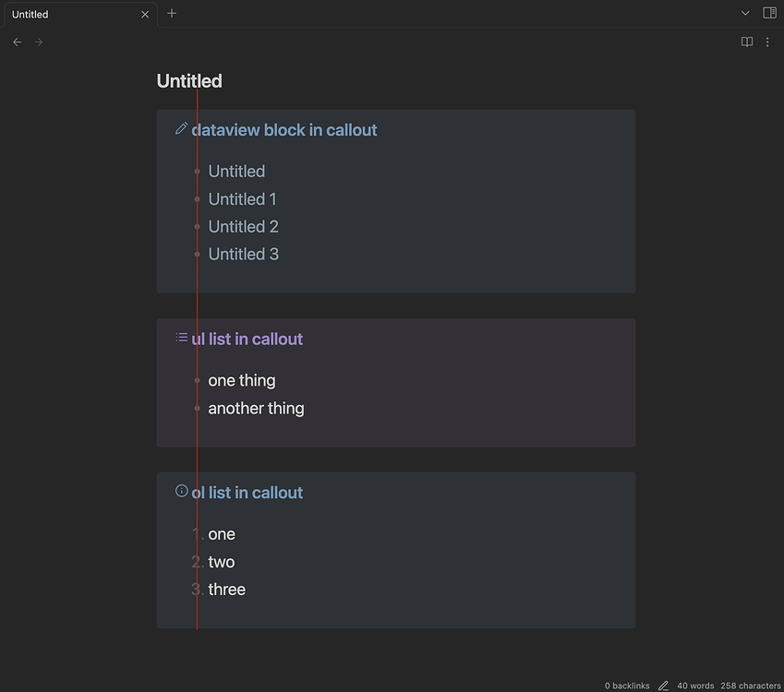Screen dimensions: 784x692
Task: Click the pencil icon on dataview callout
Action: click(181, 129)
